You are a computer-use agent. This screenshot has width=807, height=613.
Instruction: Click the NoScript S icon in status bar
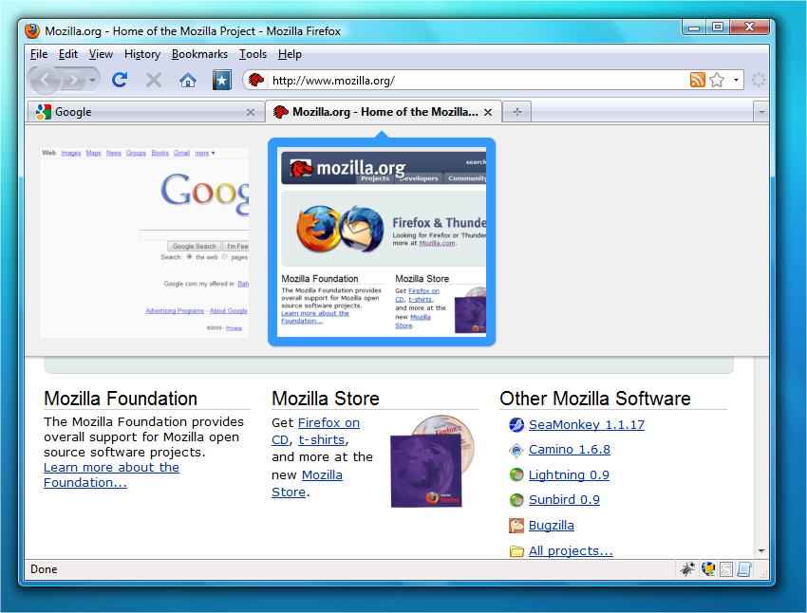click(x=726, y=569)
